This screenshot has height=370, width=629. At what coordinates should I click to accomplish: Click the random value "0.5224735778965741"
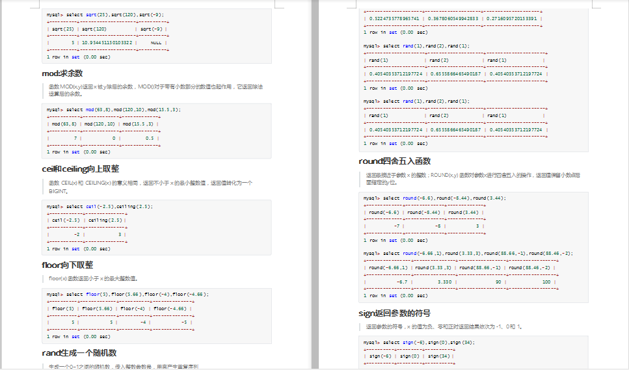[394, 18]
